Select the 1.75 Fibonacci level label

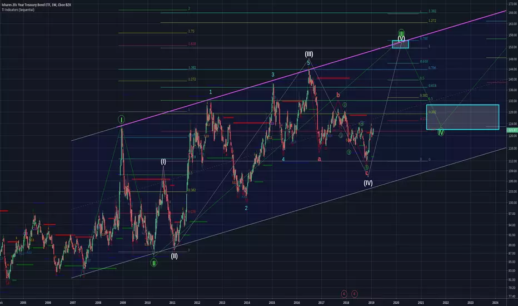191,31
